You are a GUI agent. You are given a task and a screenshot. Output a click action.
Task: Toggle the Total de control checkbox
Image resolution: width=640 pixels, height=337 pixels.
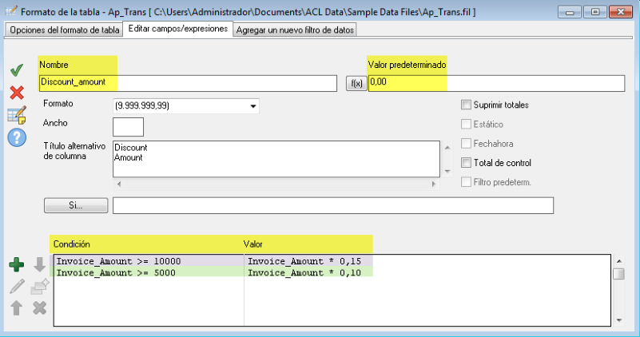[467, 163]
